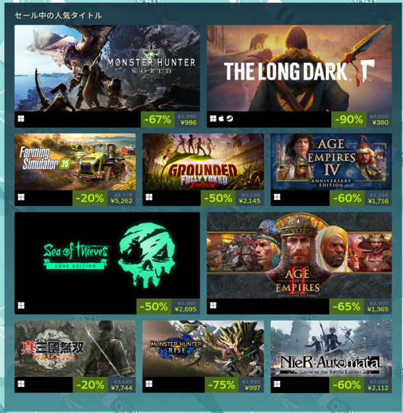403x413 pixels.
Task: Click the Windows icon under Sea of Thieves
Action: 21,306
